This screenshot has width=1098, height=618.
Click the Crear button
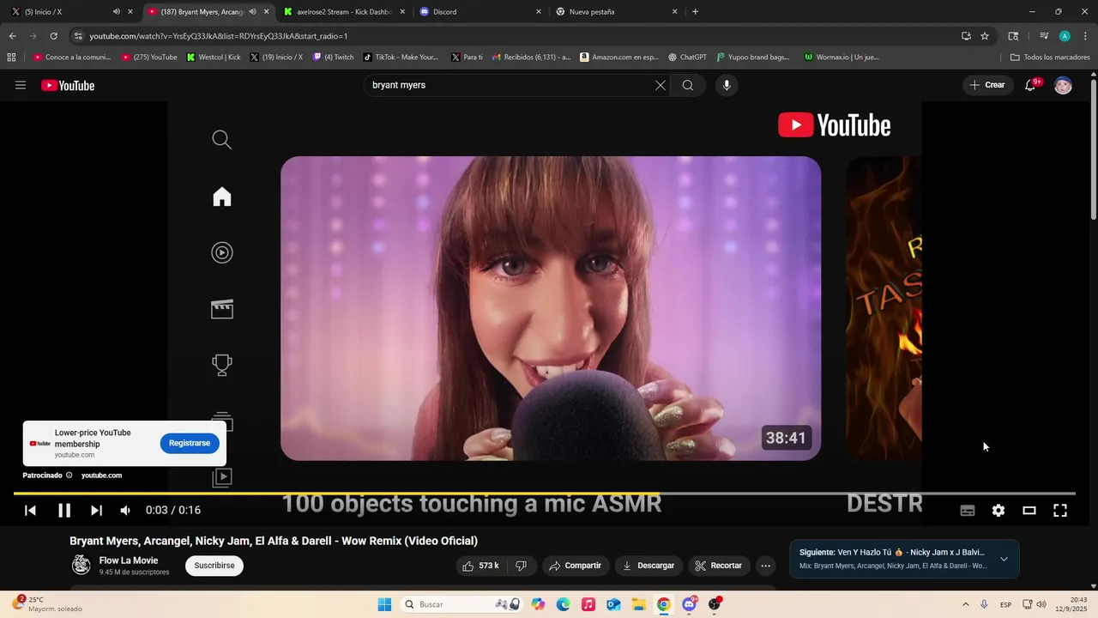point(987,85)
